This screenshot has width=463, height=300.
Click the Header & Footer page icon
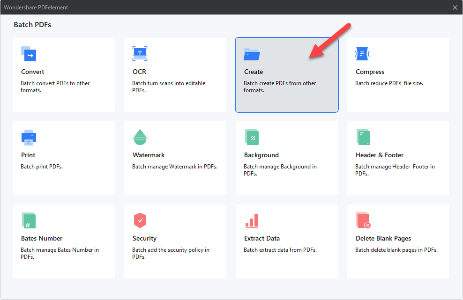pos(363,137)
